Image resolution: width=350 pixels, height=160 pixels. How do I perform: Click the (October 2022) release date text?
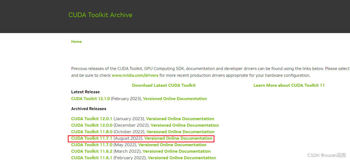click(129, 132)
